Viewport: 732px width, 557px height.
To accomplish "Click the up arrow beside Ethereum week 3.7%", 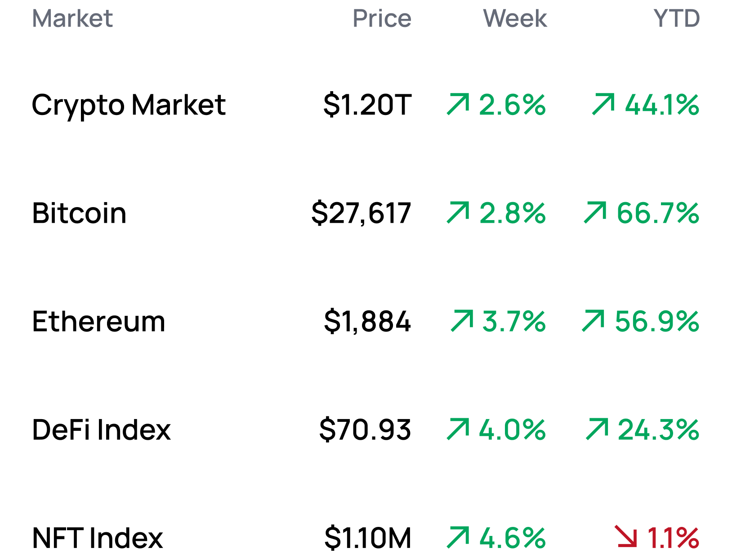I will point(462,321).
